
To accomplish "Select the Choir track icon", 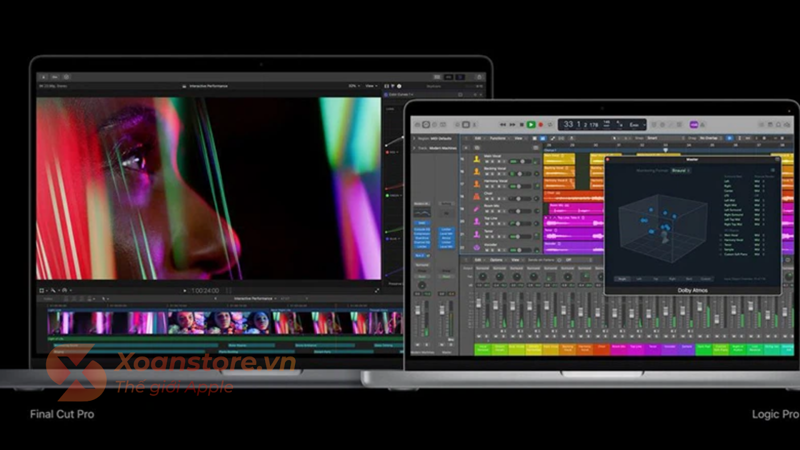I will pyautogui.click(x=476, y=196).
